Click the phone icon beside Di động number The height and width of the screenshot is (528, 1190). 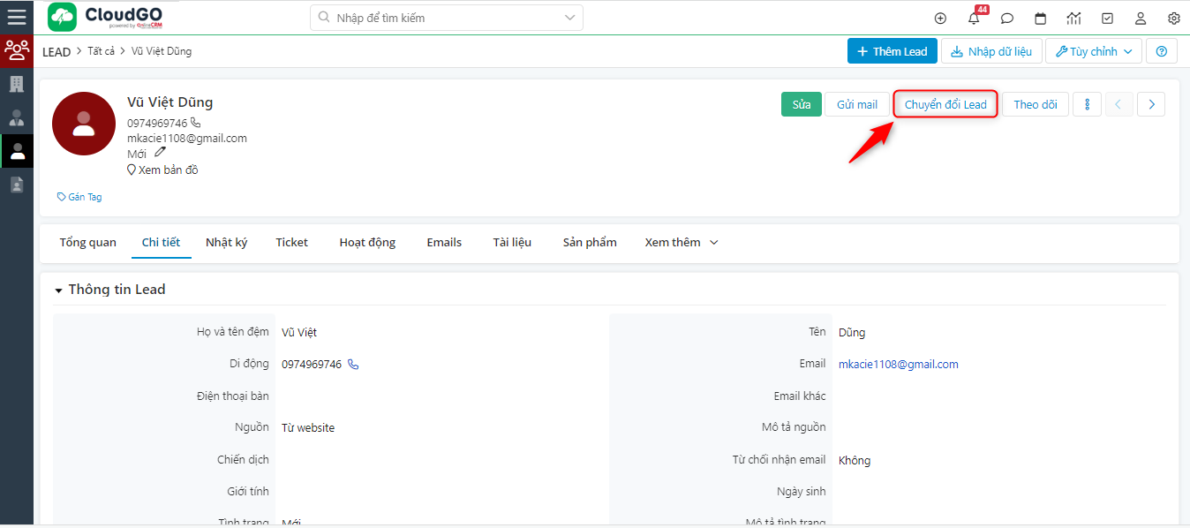click(x=353, y=364)
